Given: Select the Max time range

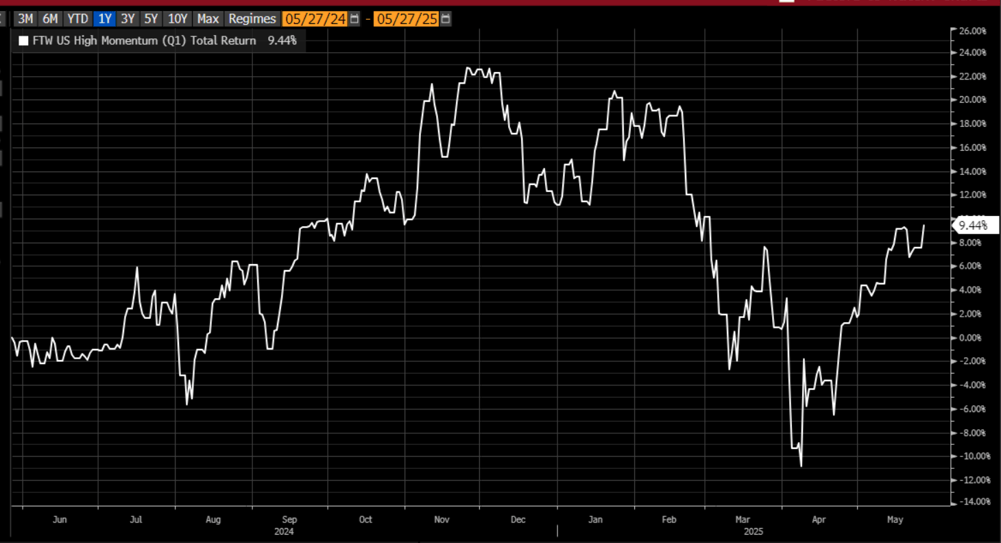Looking at the screenshot, I should point(208,19).
